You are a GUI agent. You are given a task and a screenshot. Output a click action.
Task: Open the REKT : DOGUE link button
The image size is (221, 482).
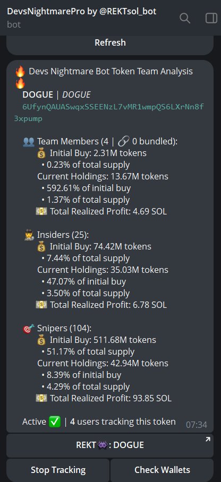pos(110,445)
